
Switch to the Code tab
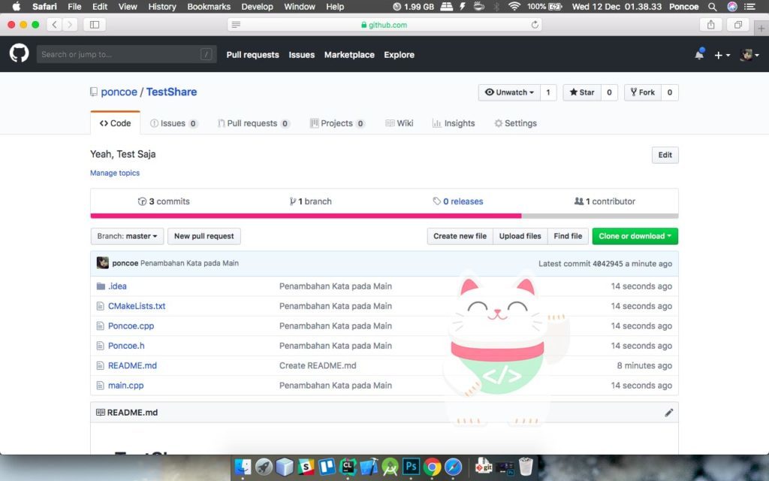click(x=115, y=123)
